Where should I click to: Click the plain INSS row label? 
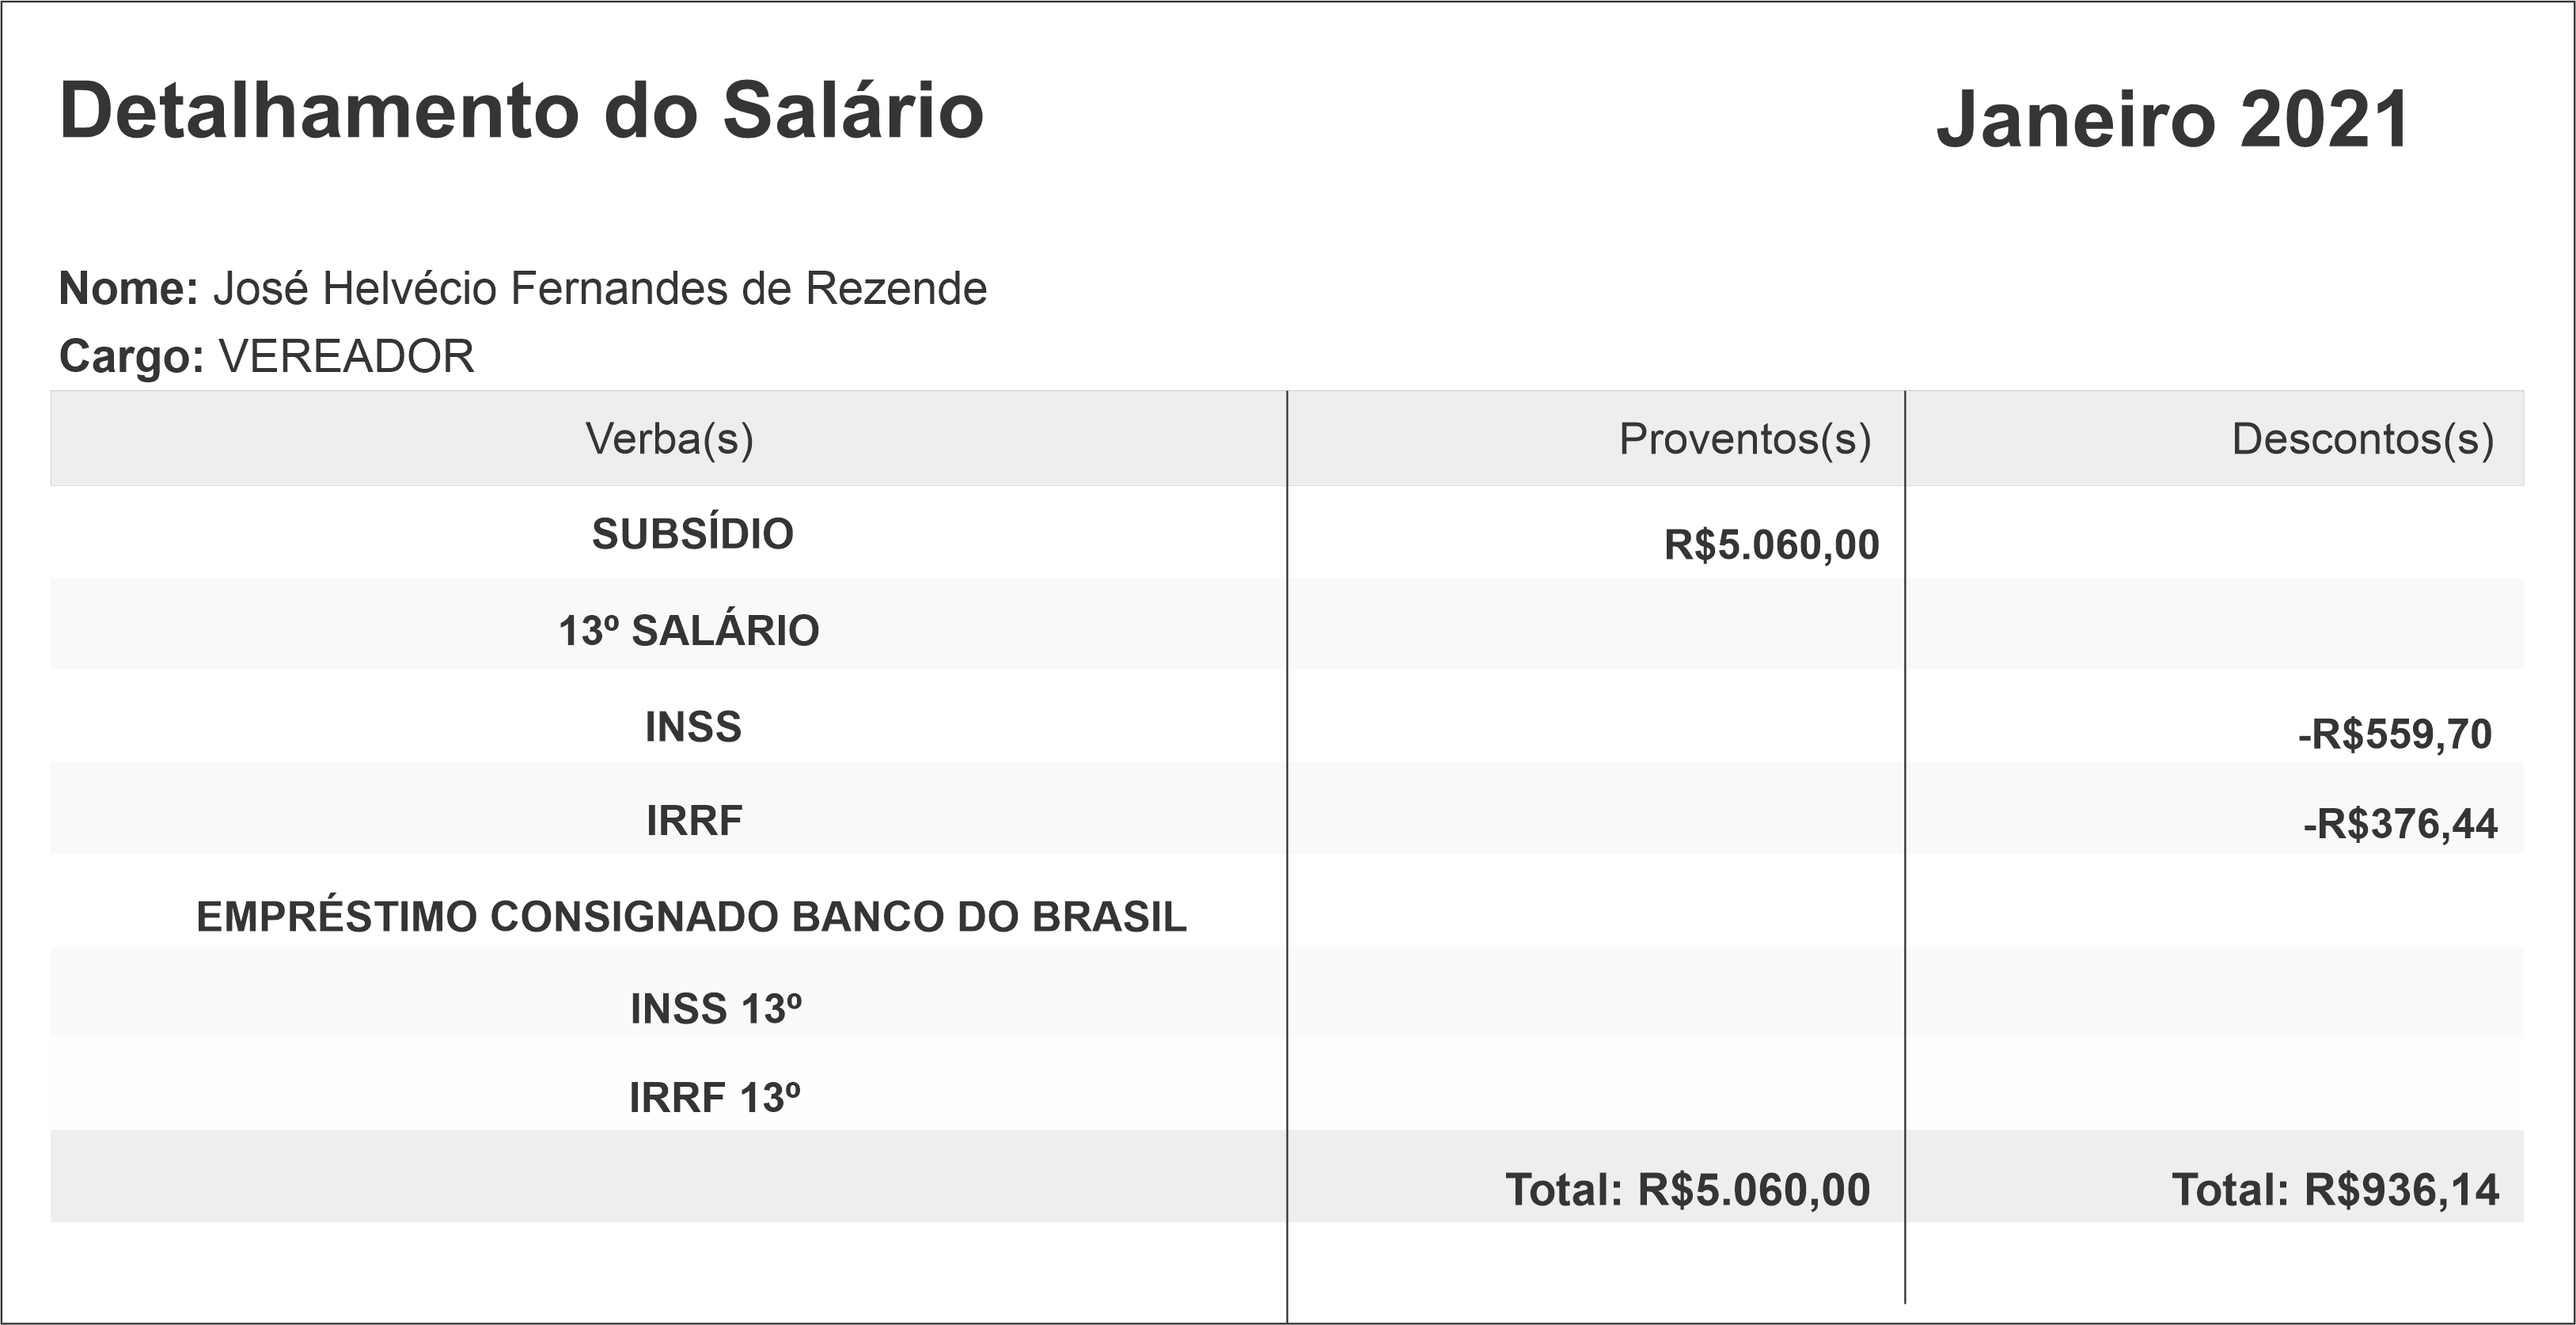(693, 727)
